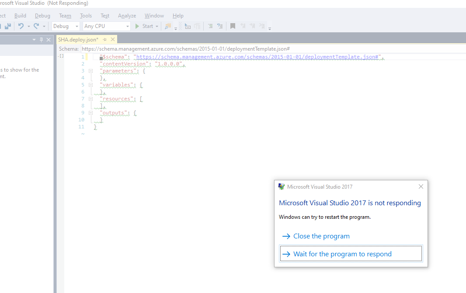Select the Redo icon on the toolbar
This screenshot has height=293, width=466.
(x=36, y=26)
